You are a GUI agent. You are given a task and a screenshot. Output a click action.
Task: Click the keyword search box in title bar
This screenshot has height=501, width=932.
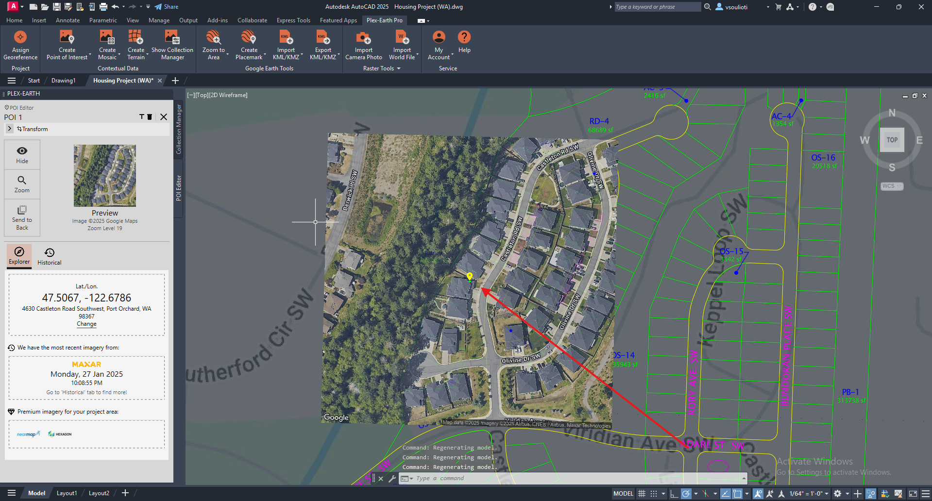tap(657, 7)
